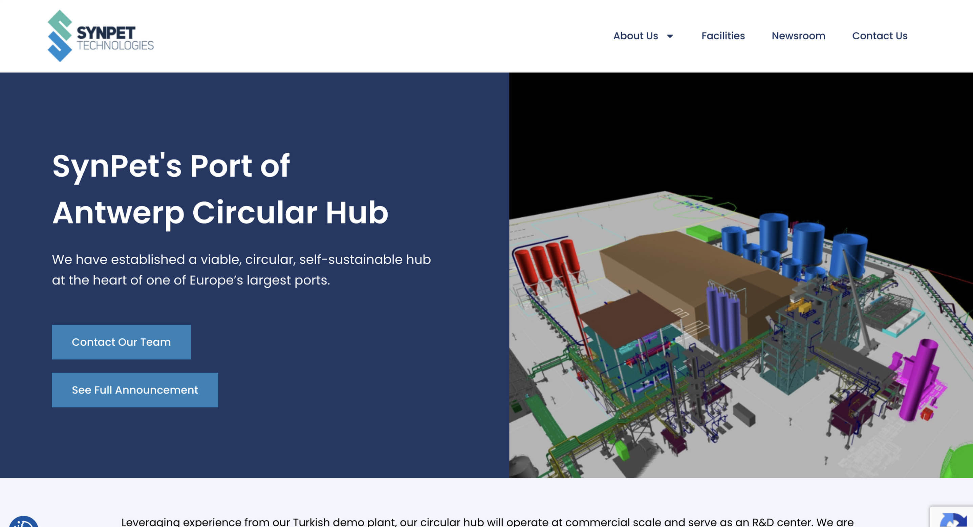Go to the Facilities page
This screenshot has width=973, height=527.
tap(723, 36)
